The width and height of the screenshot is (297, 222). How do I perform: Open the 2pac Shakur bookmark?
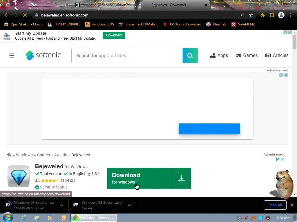(24, 24)
